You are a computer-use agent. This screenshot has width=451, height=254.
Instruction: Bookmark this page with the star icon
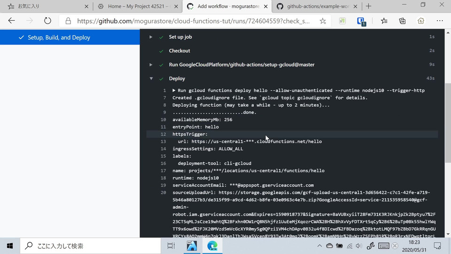[323, 21]
